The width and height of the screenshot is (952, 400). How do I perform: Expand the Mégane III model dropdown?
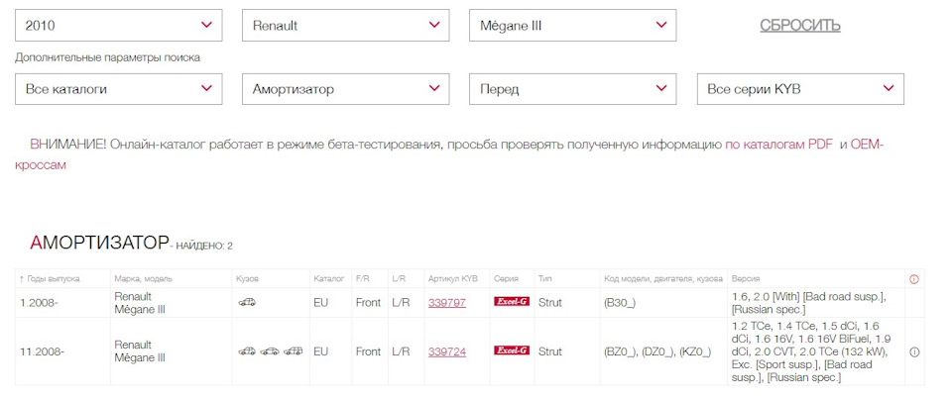pyautogui.click(x=572, y=26)
